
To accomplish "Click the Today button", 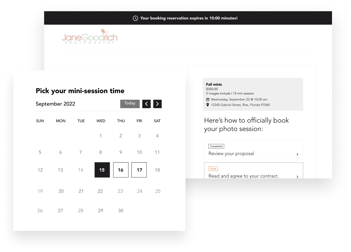I will (130, 103).
